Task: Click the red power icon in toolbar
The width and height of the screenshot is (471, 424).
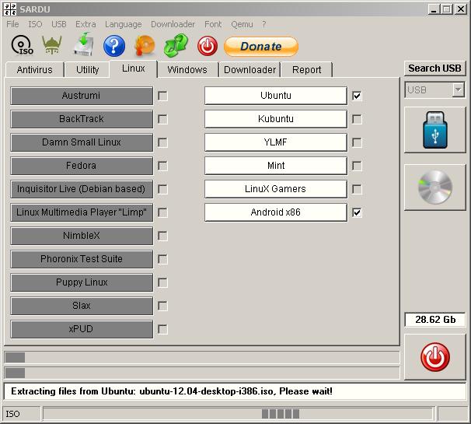Action: click(208, 46)
